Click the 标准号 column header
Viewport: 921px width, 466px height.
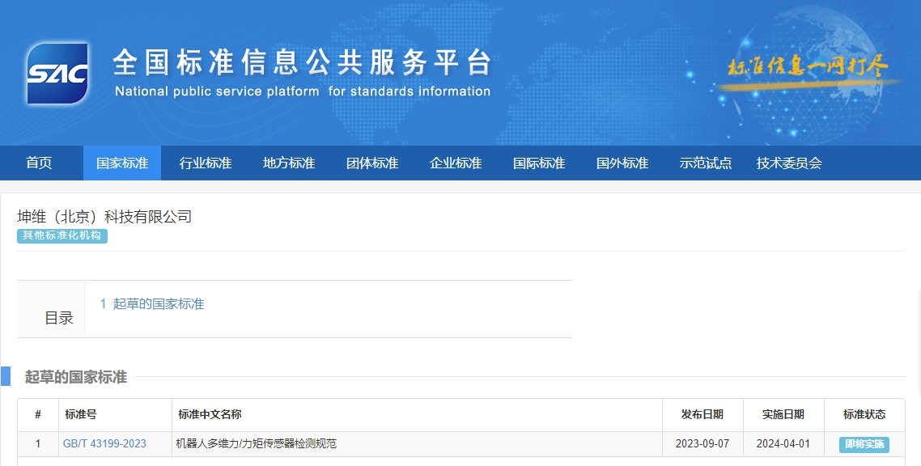[x=115, y=414]
